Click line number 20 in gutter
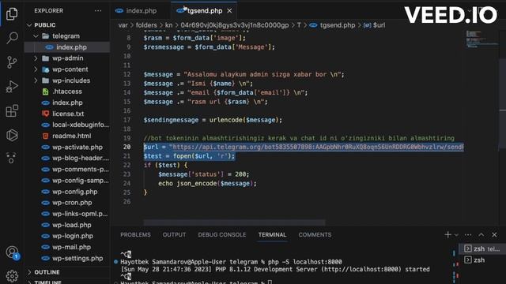Viewport: 506px width, 284px height. pyautogui.click(x=126, y=147)
